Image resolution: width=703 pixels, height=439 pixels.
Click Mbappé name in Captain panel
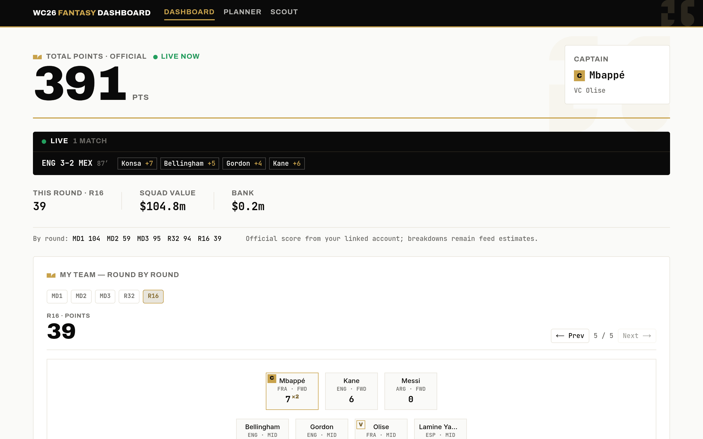pyautogui.click(x=607, y=75)
